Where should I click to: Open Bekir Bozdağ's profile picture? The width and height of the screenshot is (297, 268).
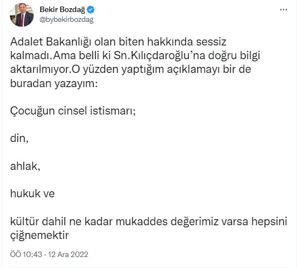point(22,15)
